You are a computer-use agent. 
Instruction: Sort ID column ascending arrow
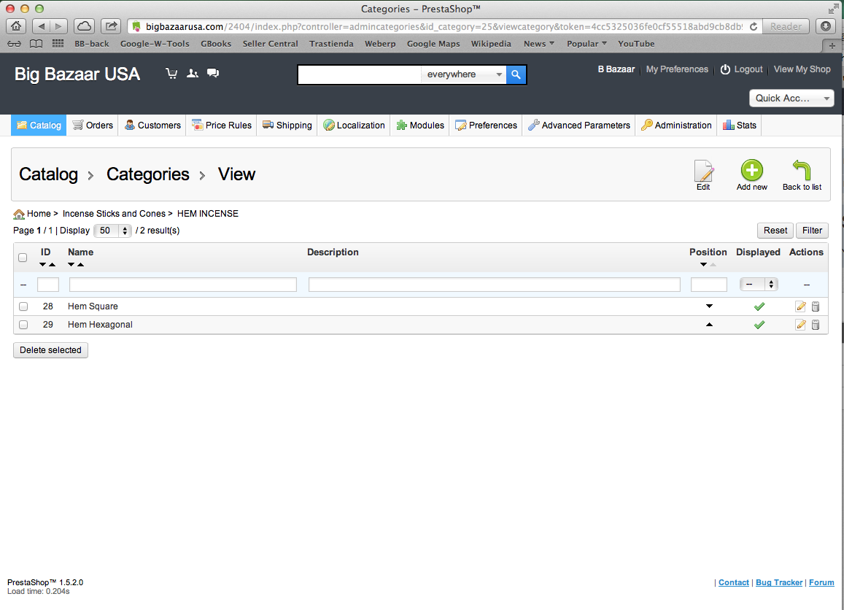pyautogui.click(x=53, y=264)
